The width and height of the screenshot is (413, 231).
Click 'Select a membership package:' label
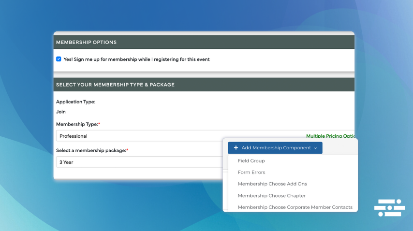(x=92, y=150)
